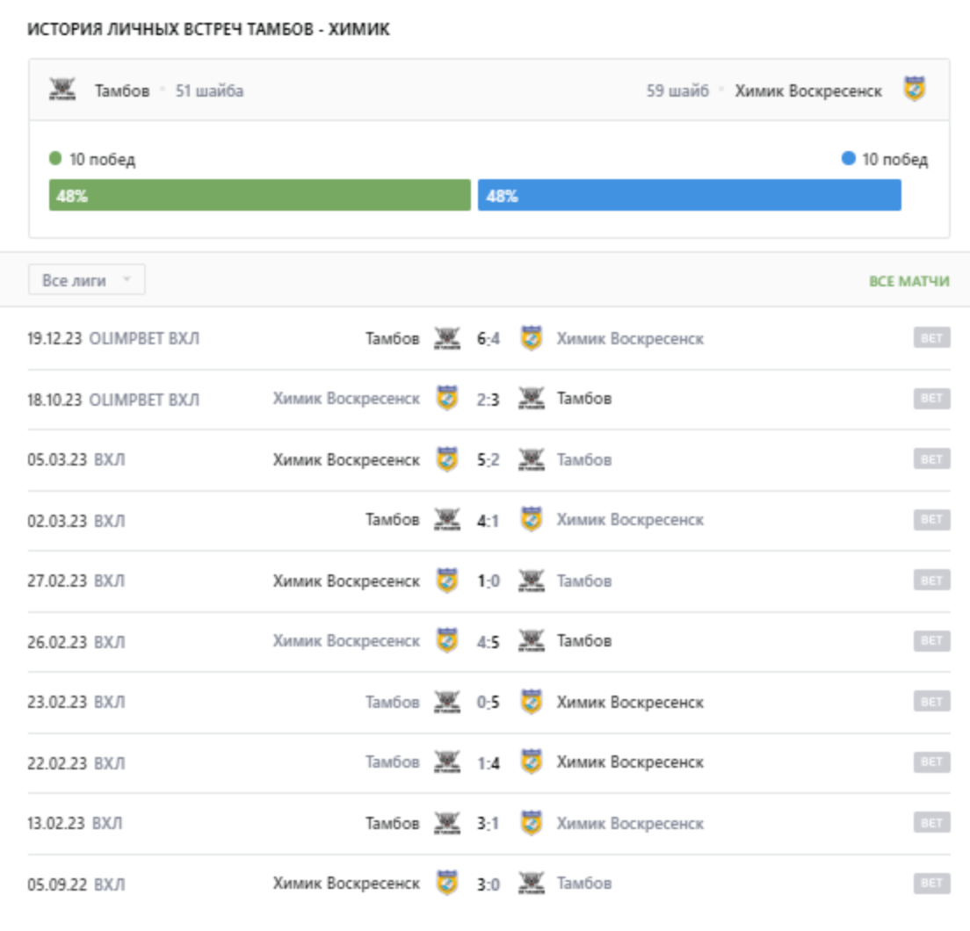Click Тамбов team name in 27.02.23 row
970x931 pixels.
coord(584,581)
